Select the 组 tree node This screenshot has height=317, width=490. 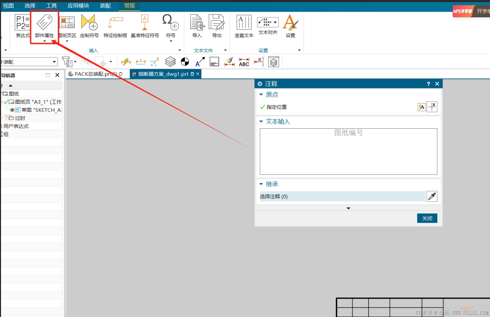pos(6,134)
